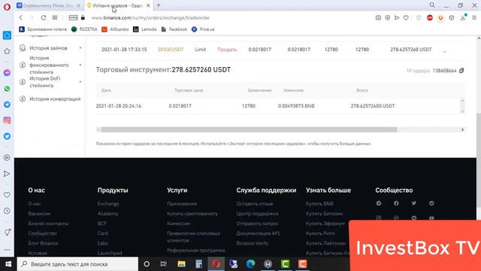Open the Бронювання готелів bookmark
Screen dimensions: 481x271
[43, 29]
